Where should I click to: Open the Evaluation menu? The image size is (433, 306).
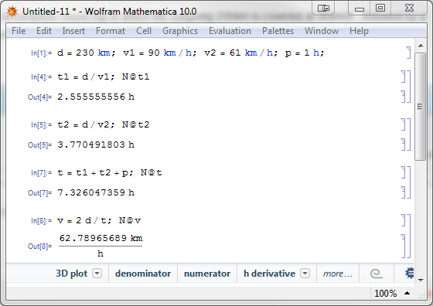230,31
